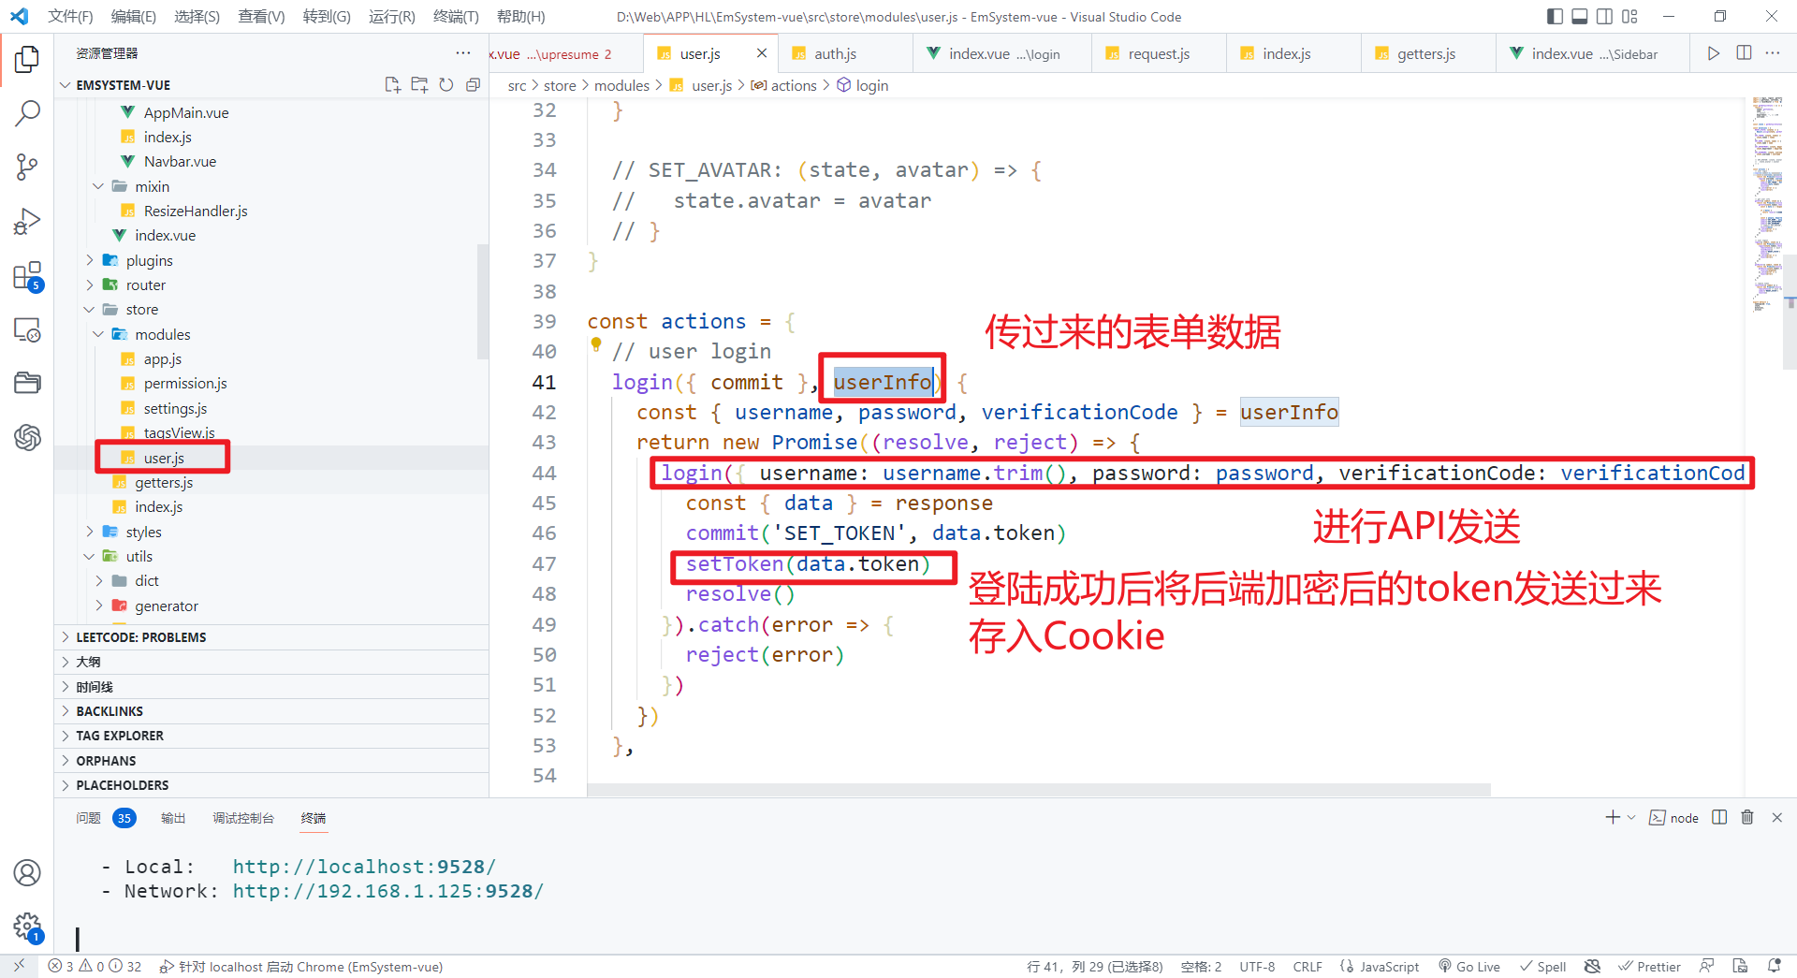Open explorer views and more actions menu
1797x978 pixels.
[463, 53]
